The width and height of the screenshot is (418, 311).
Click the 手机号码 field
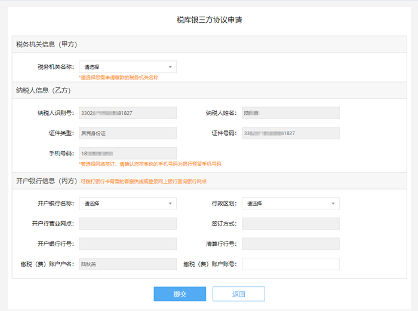tap(127, 153)
